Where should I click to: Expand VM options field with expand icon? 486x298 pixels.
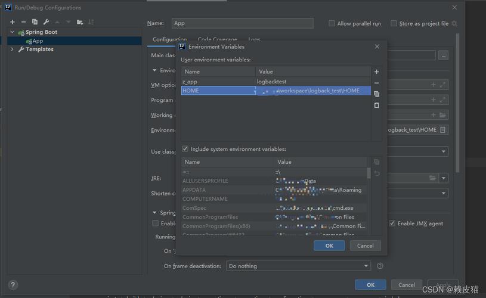point(442,85)
